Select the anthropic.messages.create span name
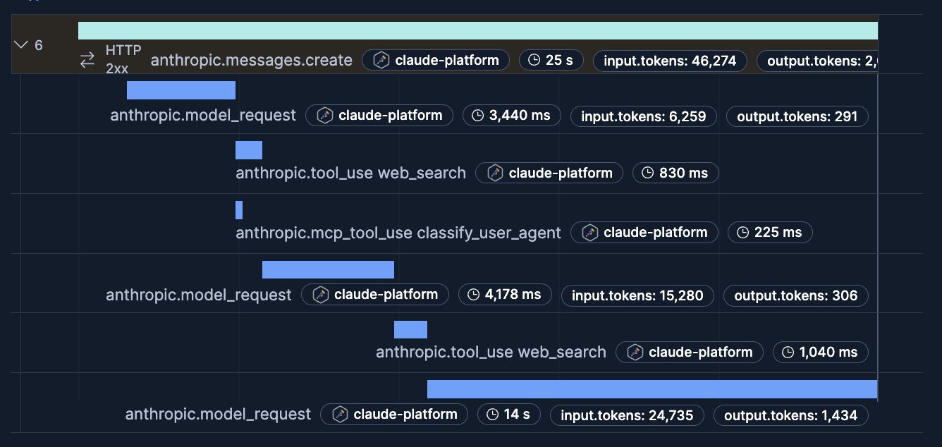Screen dimensions: 942x447 point(252,60)
